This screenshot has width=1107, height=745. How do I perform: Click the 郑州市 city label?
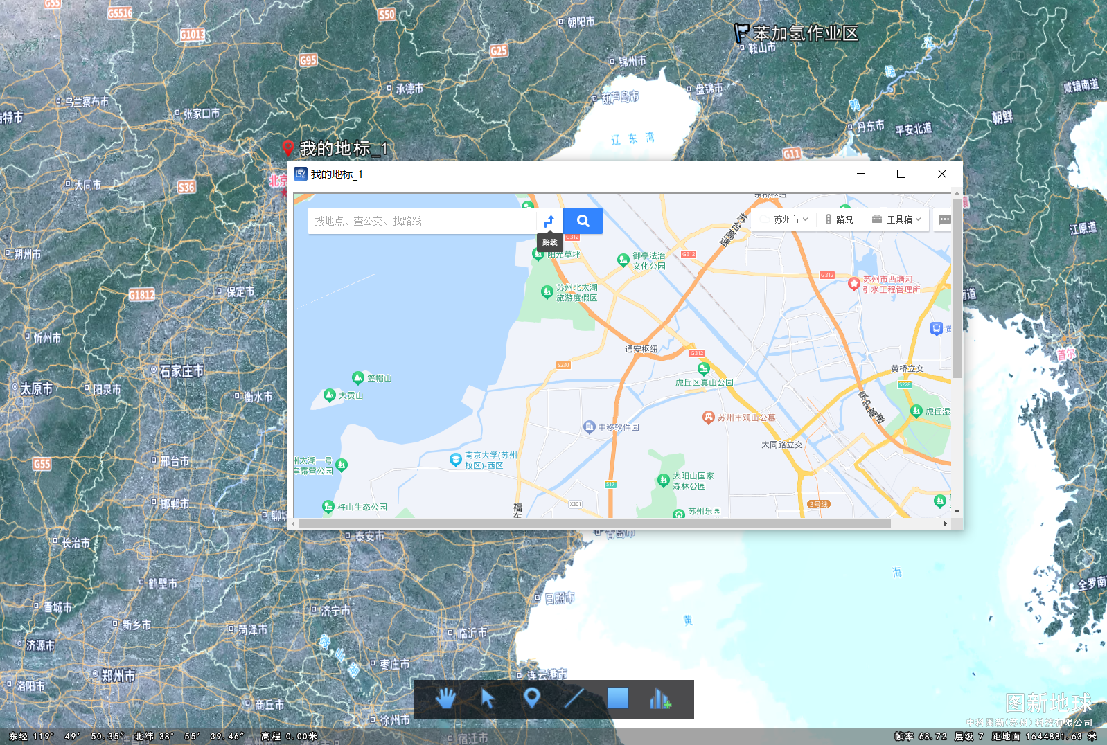(118, 676)
